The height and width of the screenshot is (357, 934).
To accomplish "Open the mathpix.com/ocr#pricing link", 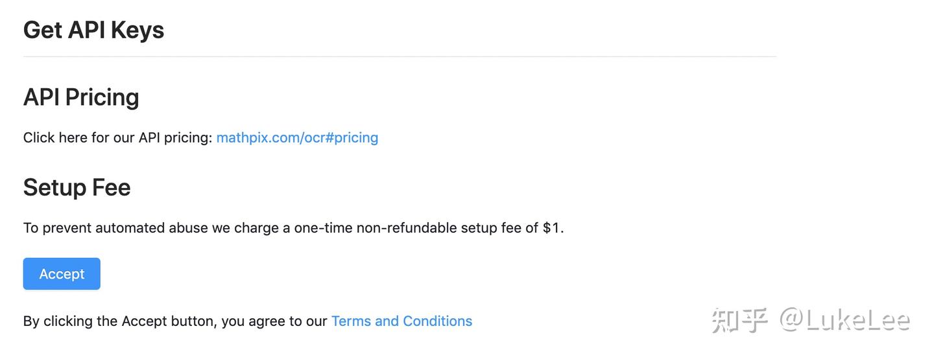I will coord(297,137).
